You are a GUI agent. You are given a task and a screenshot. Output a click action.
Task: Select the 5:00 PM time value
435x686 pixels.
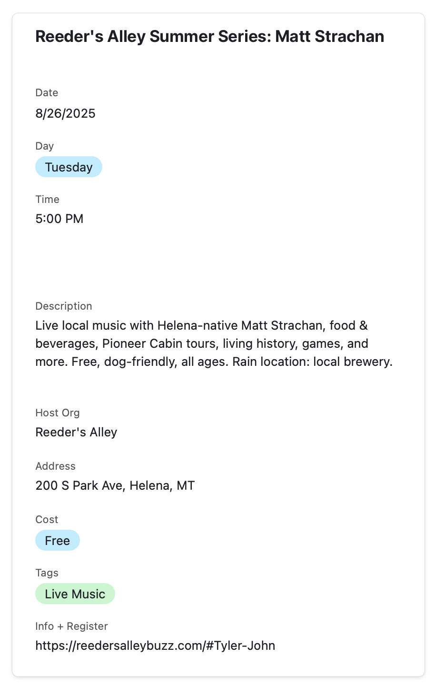point(59,219)
